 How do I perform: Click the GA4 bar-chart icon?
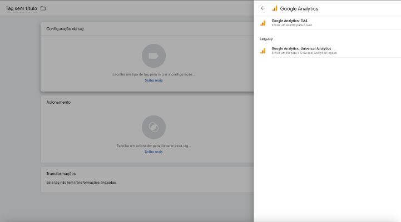(x=263, y=23)
